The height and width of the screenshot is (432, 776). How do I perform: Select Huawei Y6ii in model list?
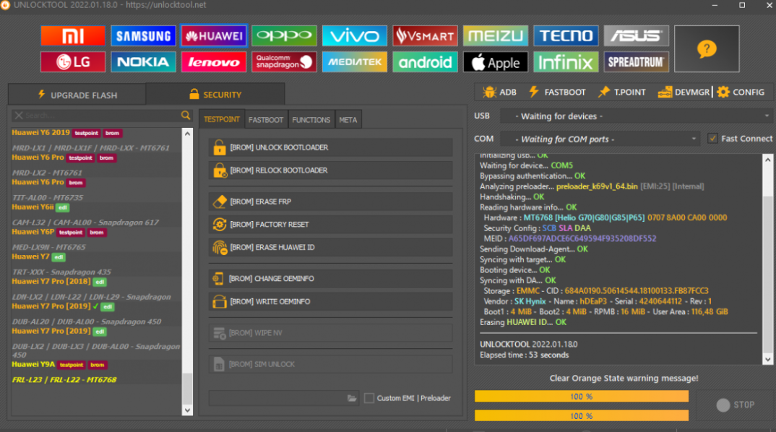click(33, 207)
